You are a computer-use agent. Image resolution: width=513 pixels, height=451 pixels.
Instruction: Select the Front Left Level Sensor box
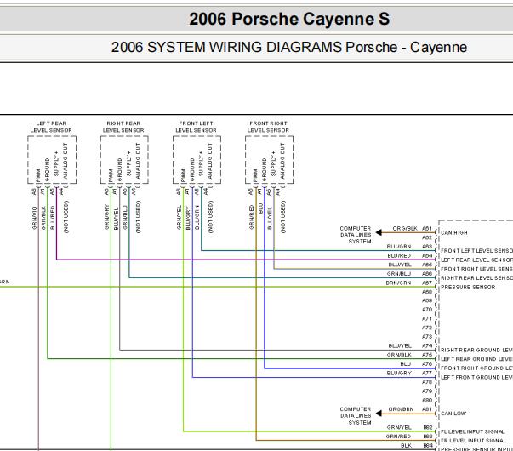click(x=197, y=160)
